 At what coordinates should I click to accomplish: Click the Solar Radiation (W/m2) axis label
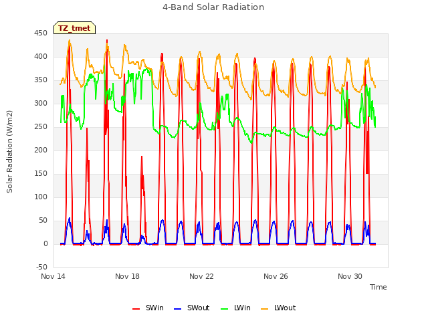click(9, 152)
